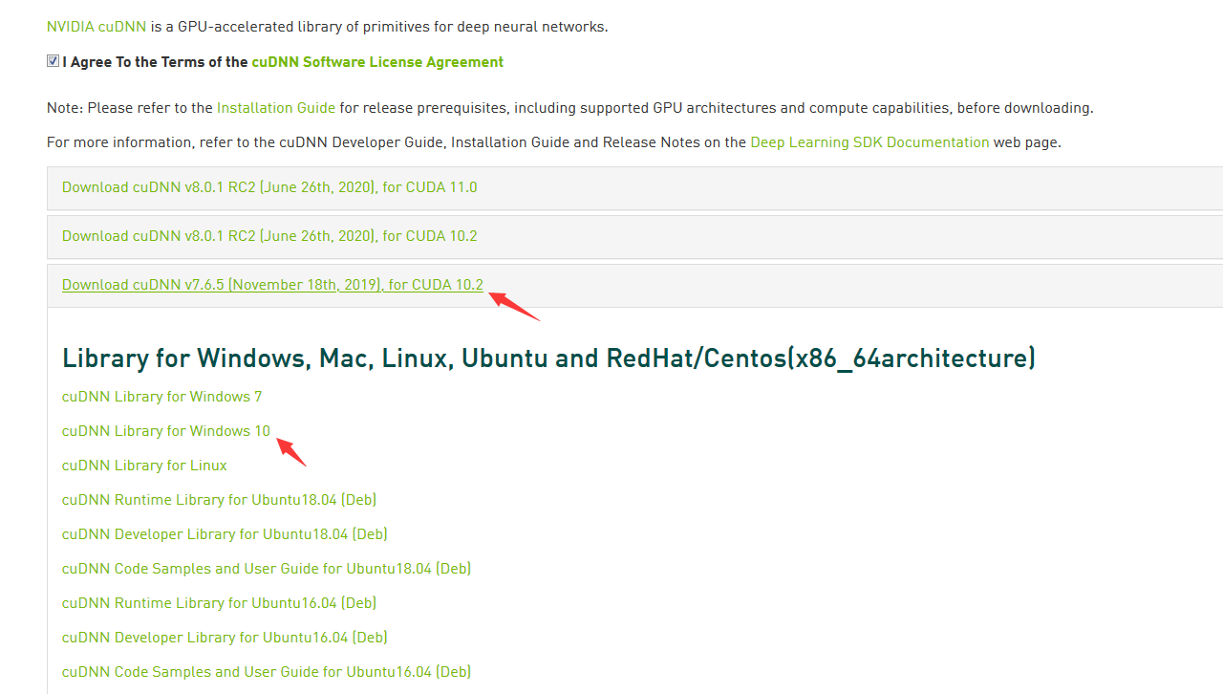Click the 'Note: Please refer to the' text
This screenshot has height=694, width=1223.
[x=130, y=108]
